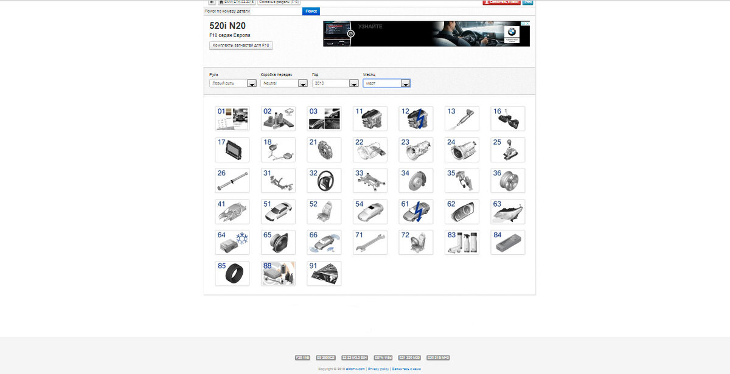This screenshot has width=730, height=374.
Task: Open group 41 bodywork
Action: (x=232, y=212)
